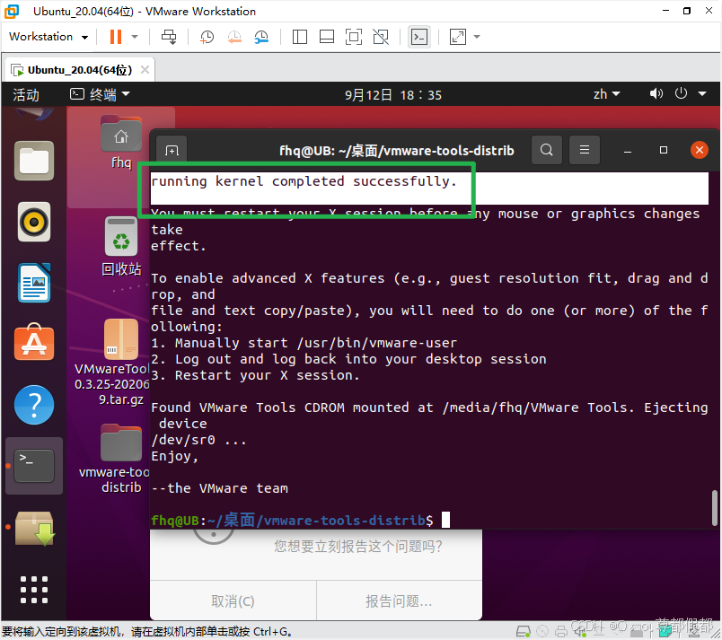Toggle the thumbnail bar view

click(327, 37)
